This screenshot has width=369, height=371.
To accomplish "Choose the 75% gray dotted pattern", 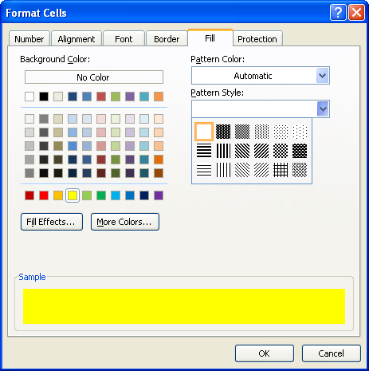I will 223,132.
